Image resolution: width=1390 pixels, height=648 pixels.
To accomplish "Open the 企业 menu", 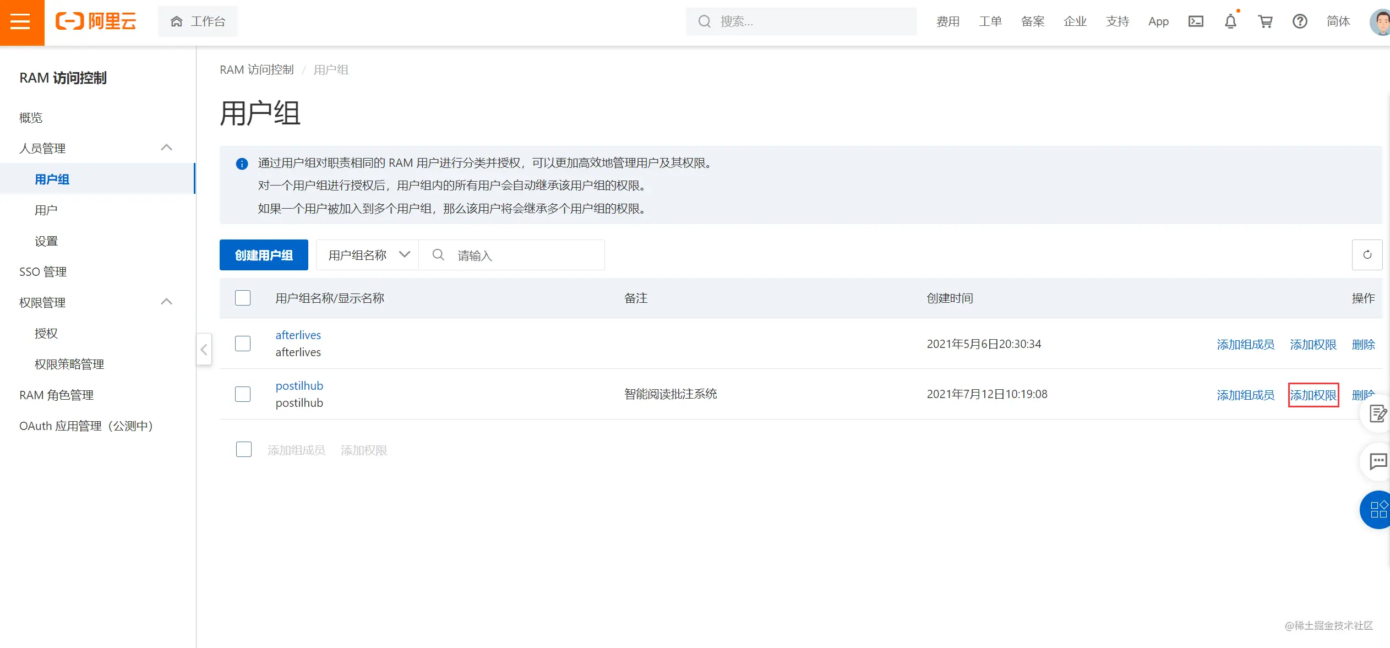I will pos(1075,21).
